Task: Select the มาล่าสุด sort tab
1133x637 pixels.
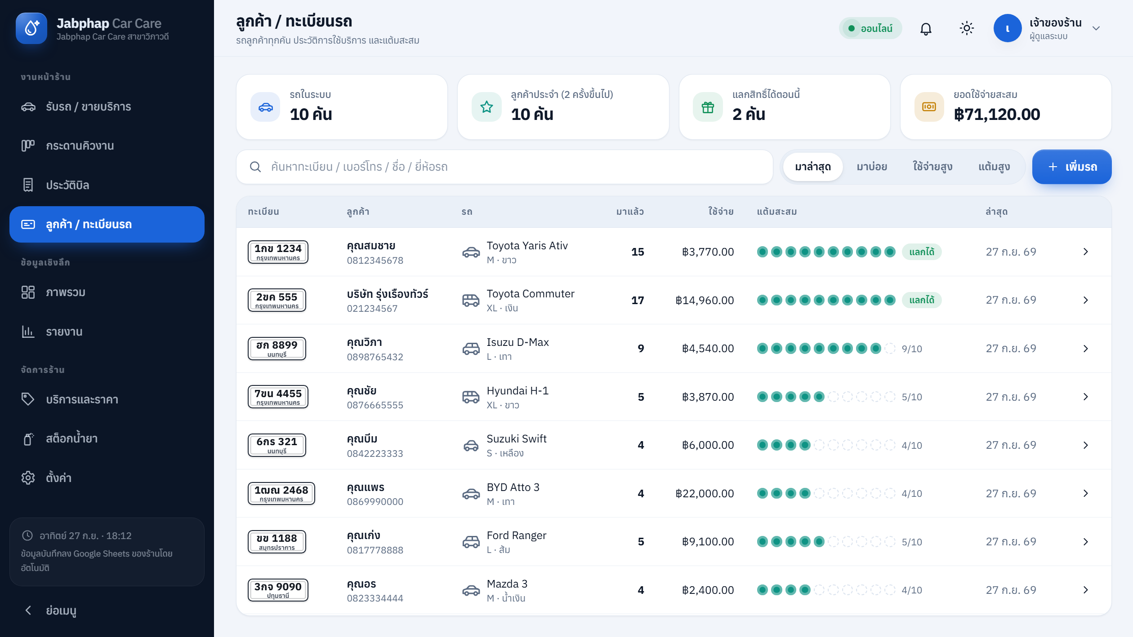Action: coord(812,167)
